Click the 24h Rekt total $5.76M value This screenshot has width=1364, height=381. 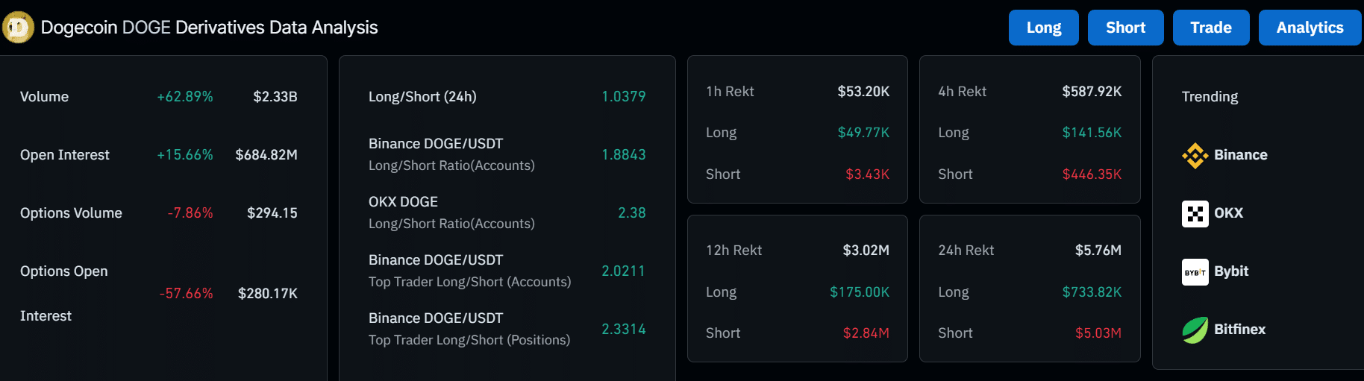(x=1098, y=251)
